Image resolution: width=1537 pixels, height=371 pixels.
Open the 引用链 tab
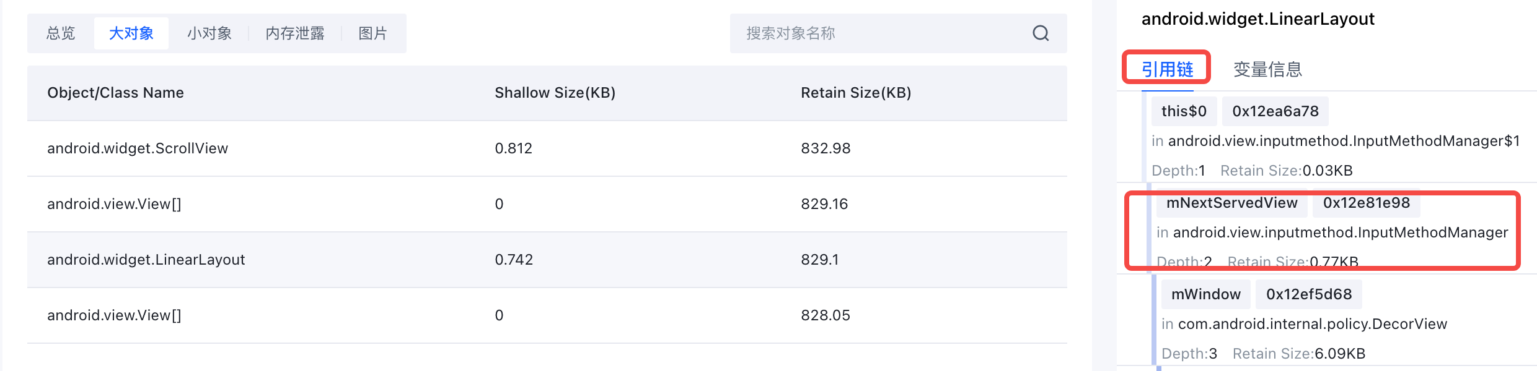[1167, 69]
